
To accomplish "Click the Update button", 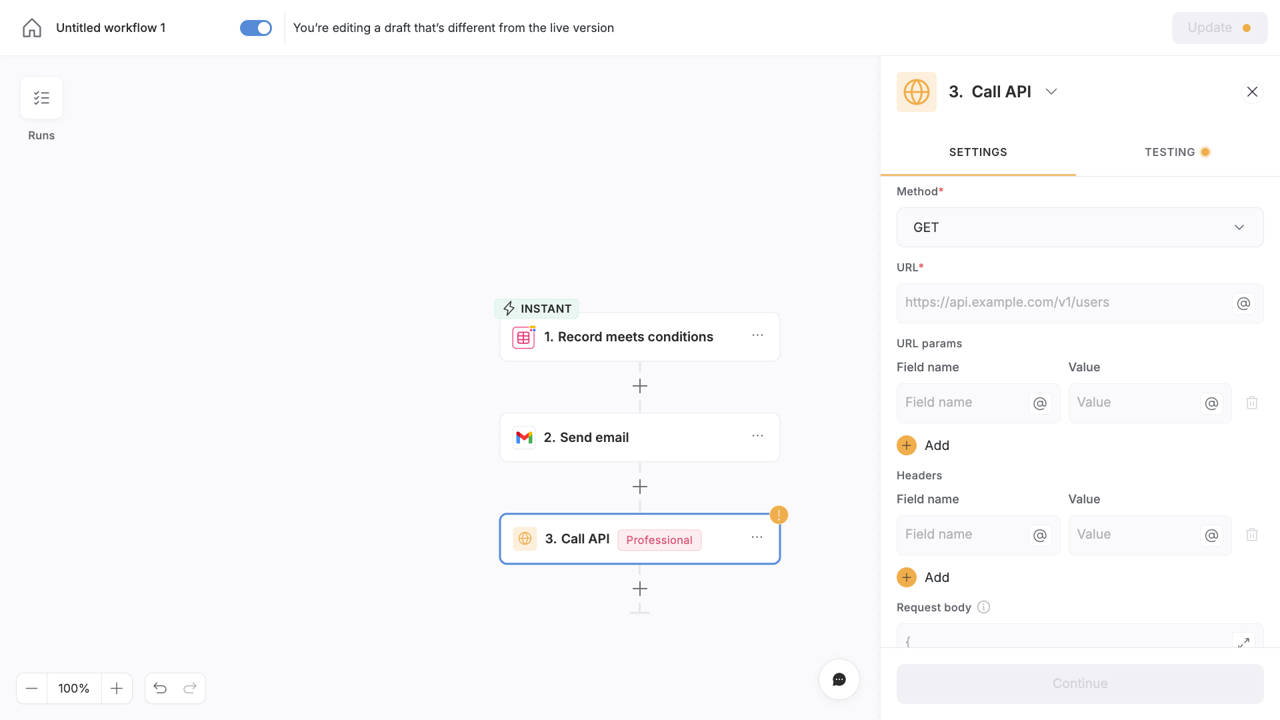I will coord(1219,27).
